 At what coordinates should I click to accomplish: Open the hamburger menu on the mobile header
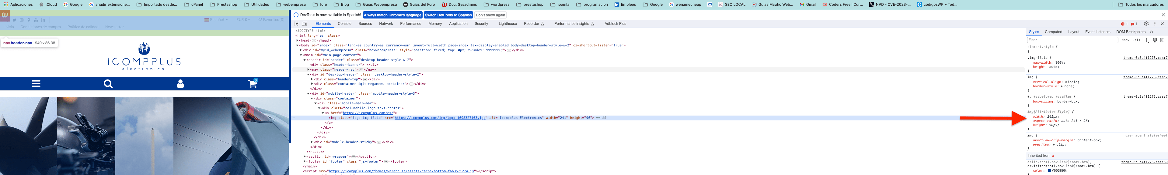click(x=36, y=84)
